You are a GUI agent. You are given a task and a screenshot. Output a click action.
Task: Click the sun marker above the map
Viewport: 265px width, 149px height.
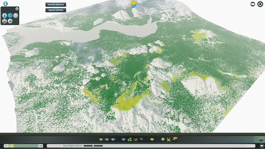pos(134,4)
